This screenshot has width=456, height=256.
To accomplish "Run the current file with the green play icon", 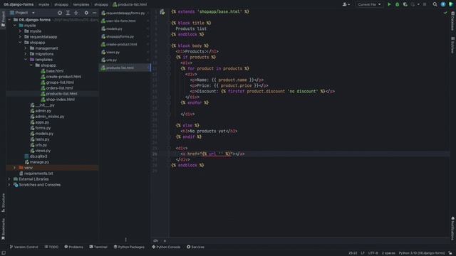I will [389, 4].
